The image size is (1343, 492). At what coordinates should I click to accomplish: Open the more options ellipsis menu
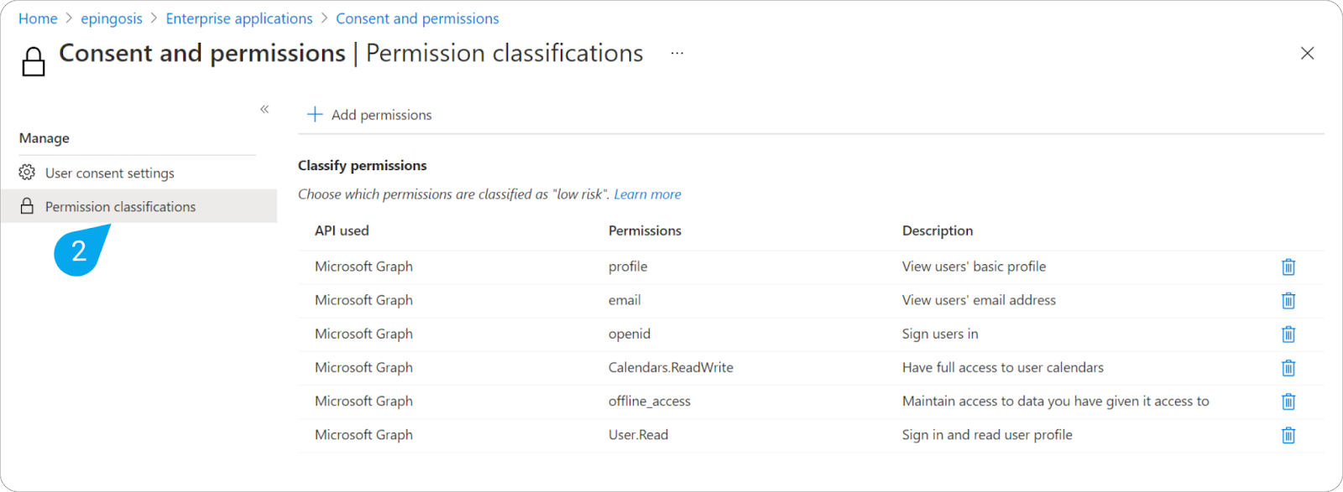click(x=677, y=53)
